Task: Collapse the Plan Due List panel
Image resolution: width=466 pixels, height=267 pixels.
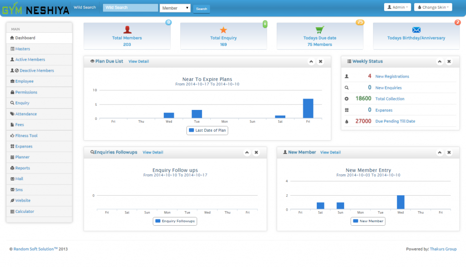Action: pyautogui.click(x=311, y=61)
